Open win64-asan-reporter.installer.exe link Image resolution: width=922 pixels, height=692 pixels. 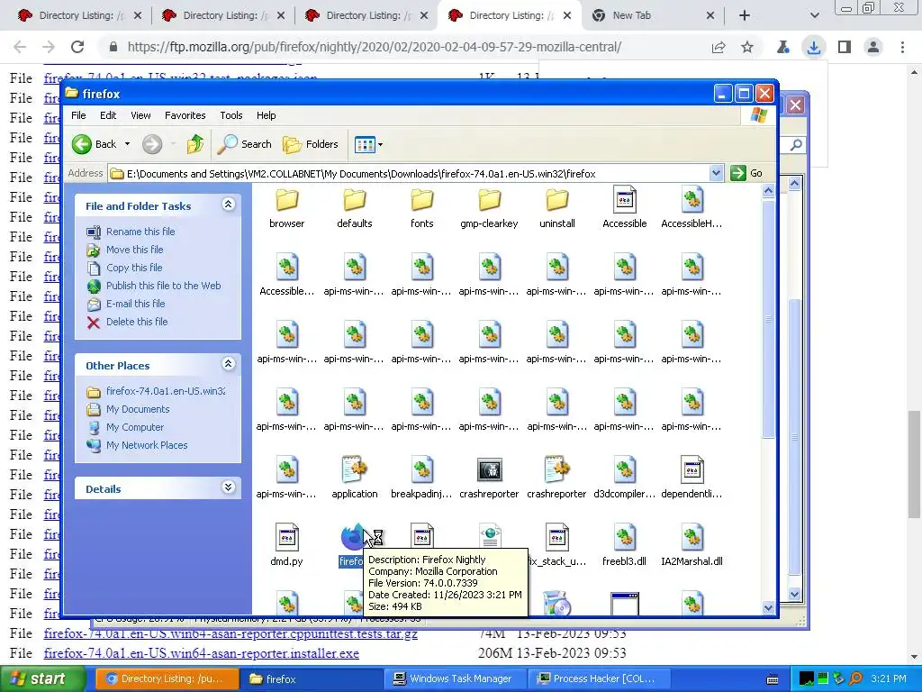click(201, 653)
